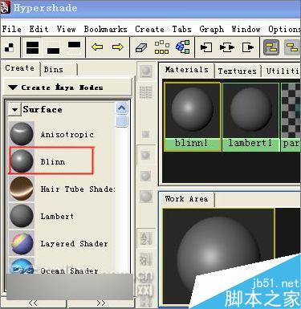
Task: Select the Work Area tab
Action: 187,199
